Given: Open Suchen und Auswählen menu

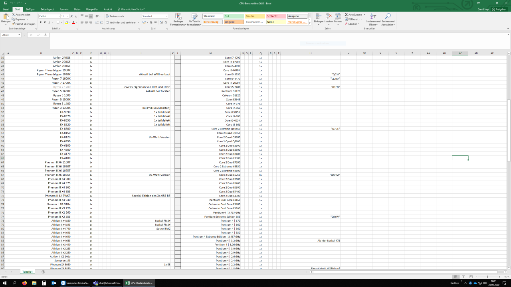Looking at the screenshot, I should pos(388,20).
